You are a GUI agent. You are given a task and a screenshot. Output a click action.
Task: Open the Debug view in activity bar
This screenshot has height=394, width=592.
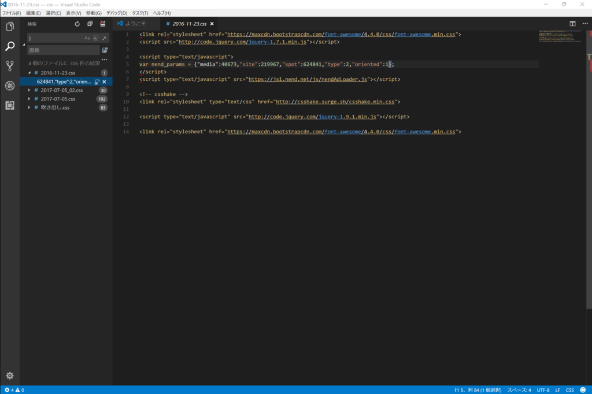click(x=10, y=85)
